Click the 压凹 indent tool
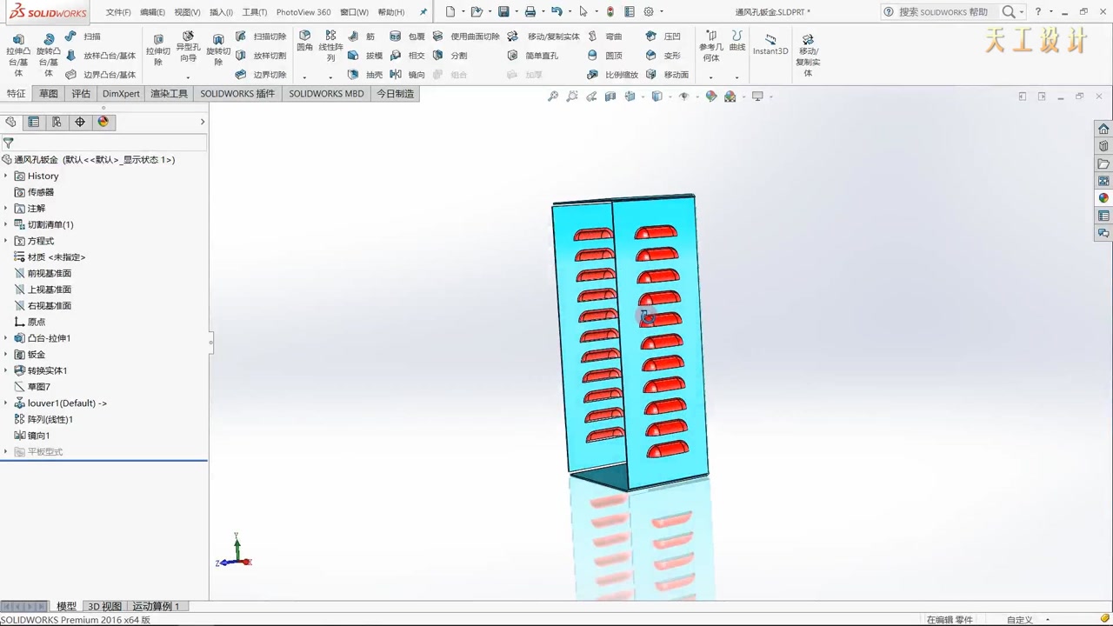 coord(663,37)
